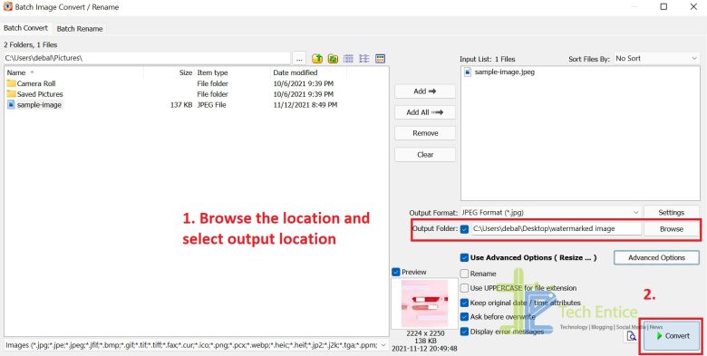Click the Clear button
The image size is (707, 356).
tap(425, 155)
